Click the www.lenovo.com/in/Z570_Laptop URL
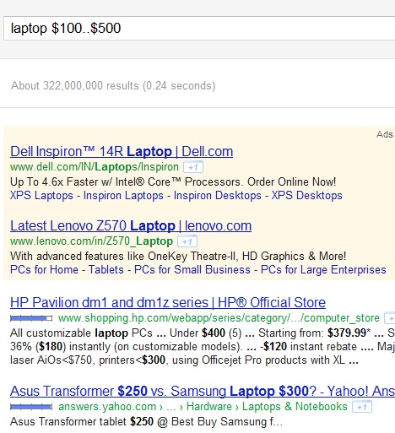 pyautogui.click(x=91, y=241)
